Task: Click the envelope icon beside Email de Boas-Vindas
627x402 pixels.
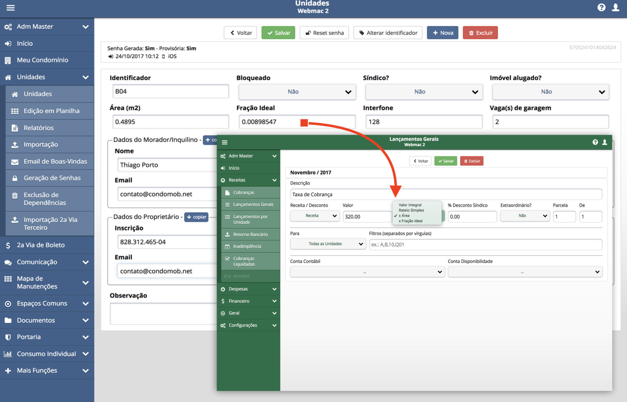Action: pyautogui.click(x=15, y=162)
